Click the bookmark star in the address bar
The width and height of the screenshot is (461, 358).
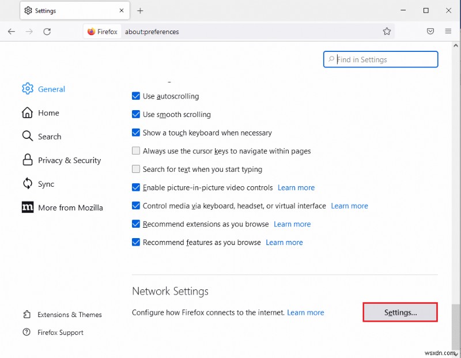(387, 32)
